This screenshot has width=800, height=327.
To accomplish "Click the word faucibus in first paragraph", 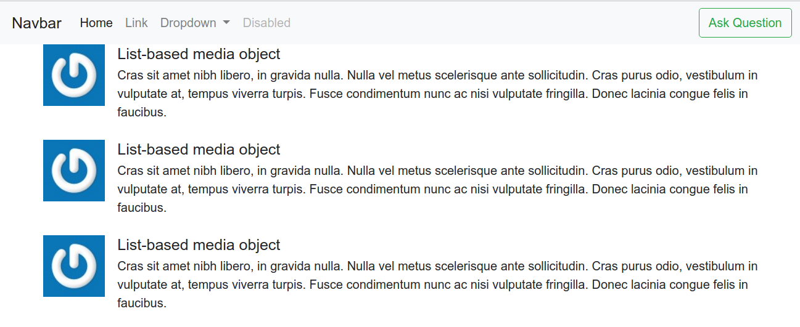I will pos(142,112).
